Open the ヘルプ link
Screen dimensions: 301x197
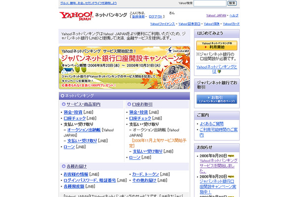tap(234, 16)
